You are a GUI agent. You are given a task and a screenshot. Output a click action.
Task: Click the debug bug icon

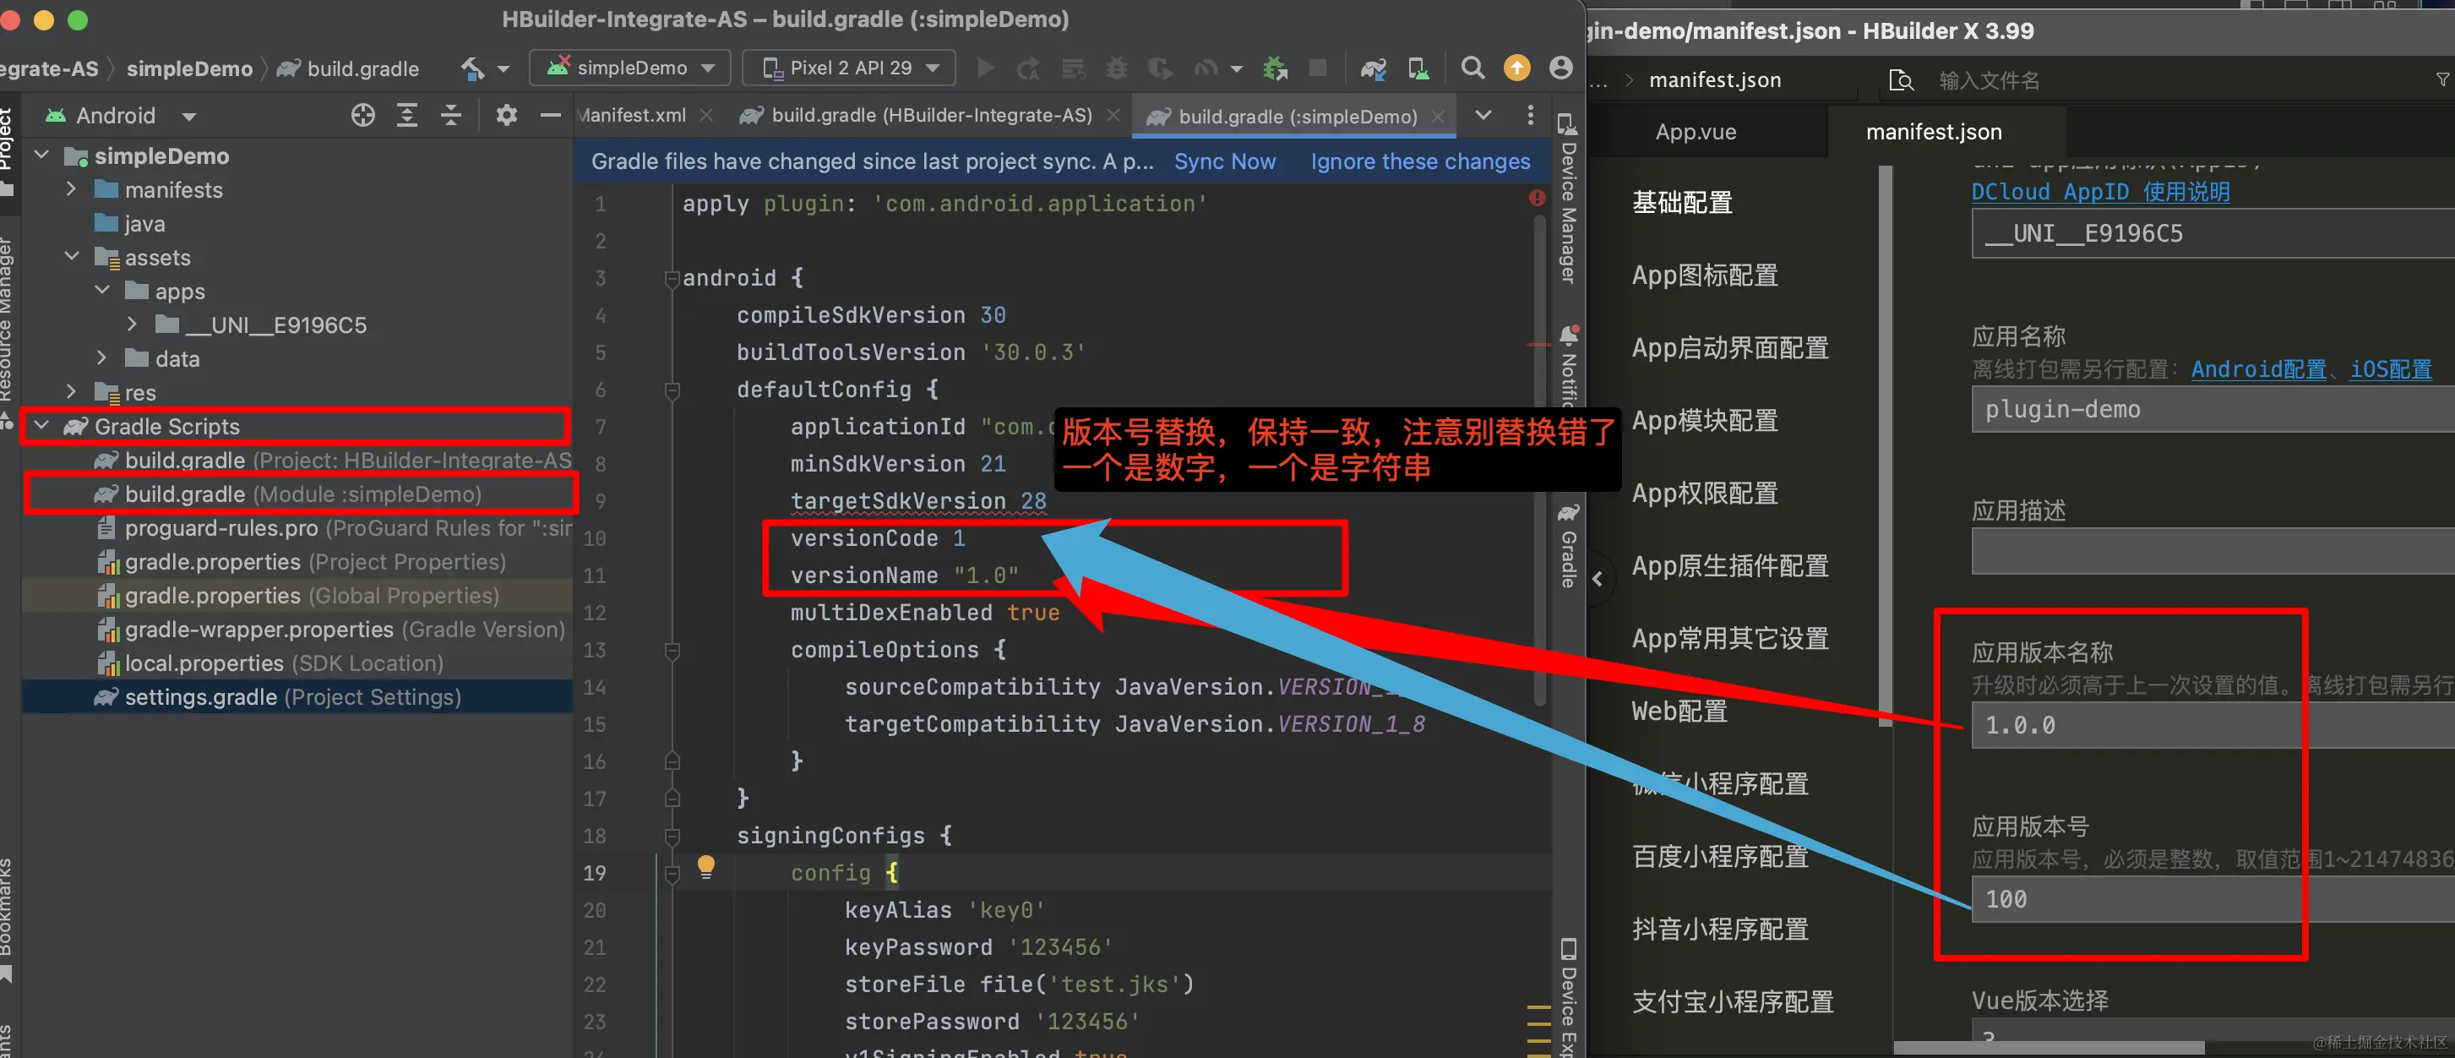1116,68
